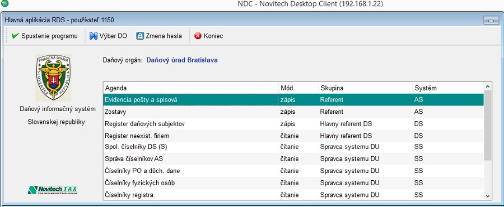Image resolution: width=504 pixels, height=207 pixels.
Task: Click the Zmena hesla padlock icon
Action: tap(140, 36)
